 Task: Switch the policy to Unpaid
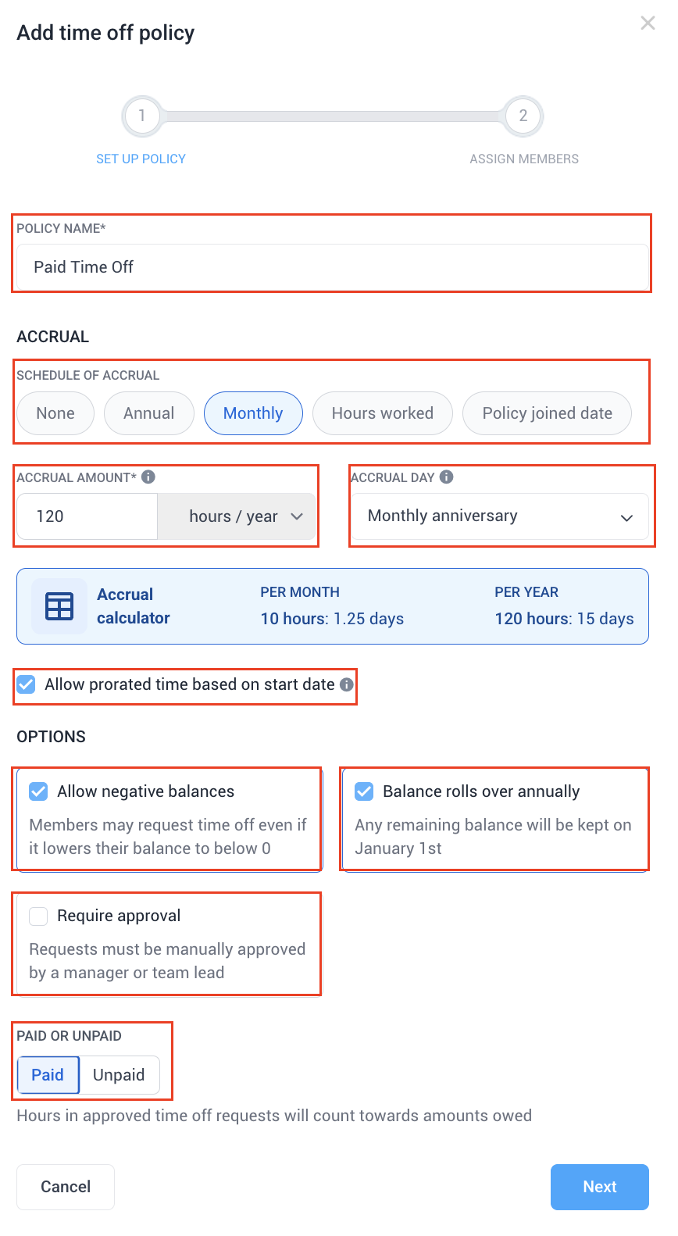[x=119, y=1075]
